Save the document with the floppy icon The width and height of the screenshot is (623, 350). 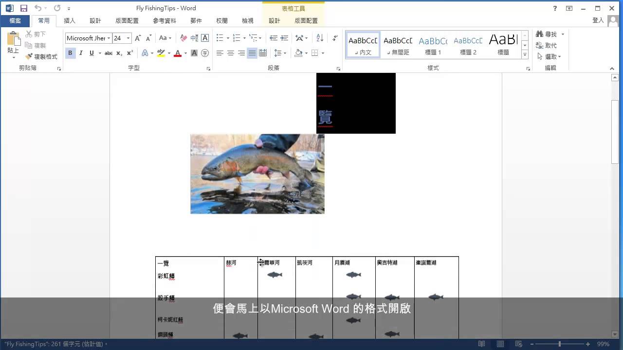point(23,8)
